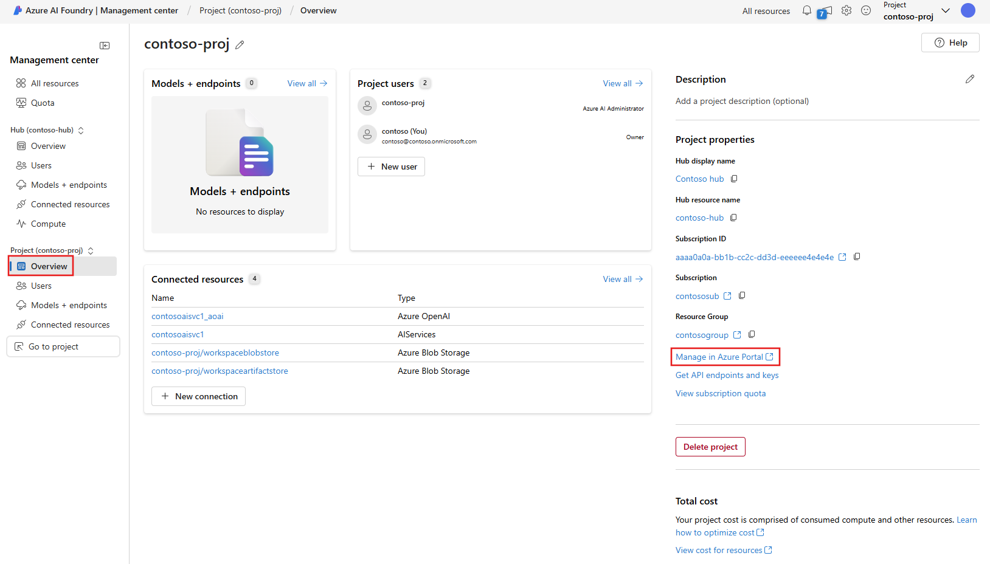Open contoso-proj/workspaceartifactstore connection

coord(220,371)
